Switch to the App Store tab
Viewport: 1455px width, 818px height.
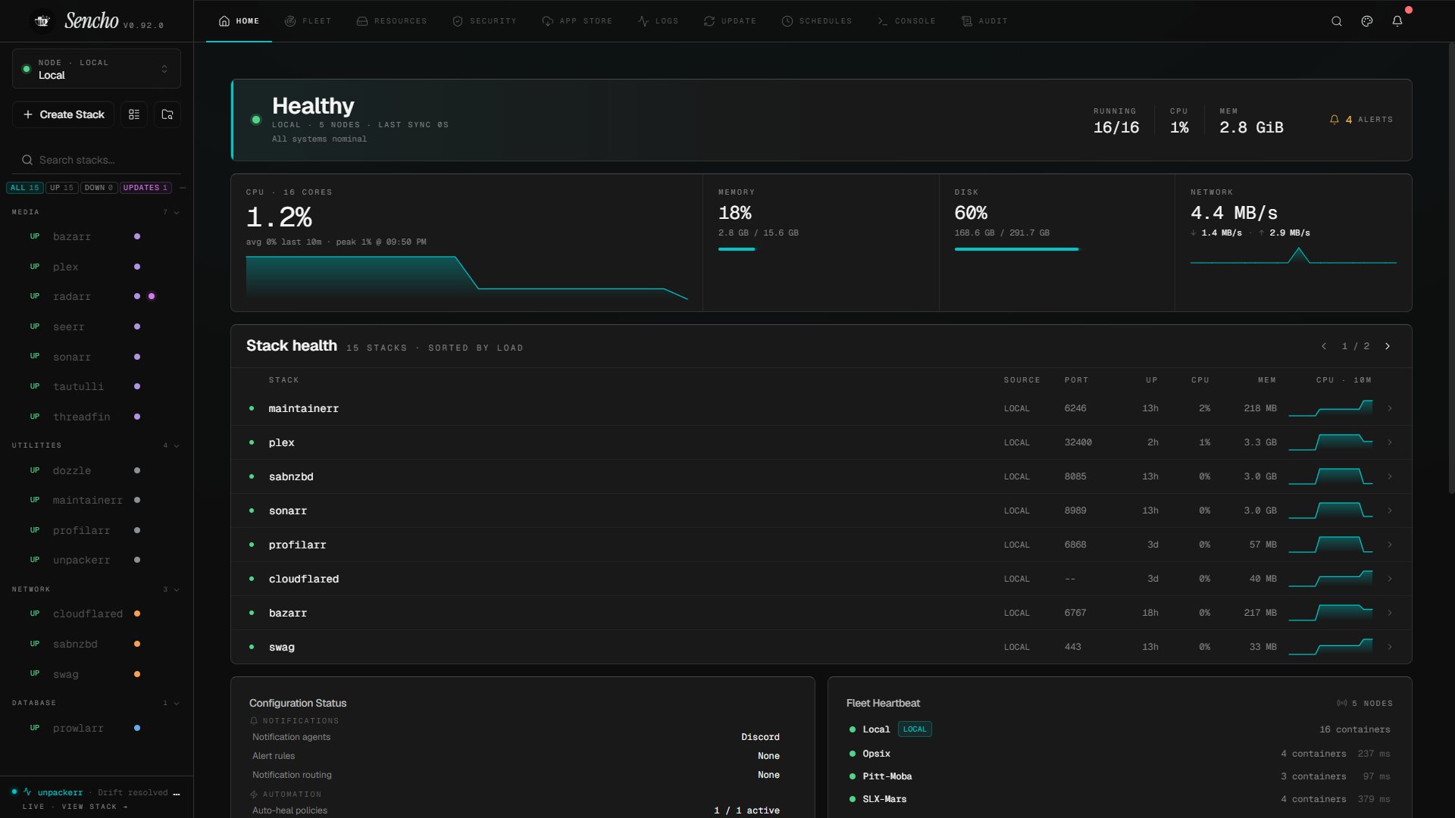tap(577, 21)
